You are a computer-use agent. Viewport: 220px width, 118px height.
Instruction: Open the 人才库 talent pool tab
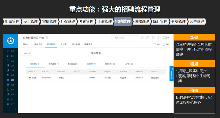63,45
